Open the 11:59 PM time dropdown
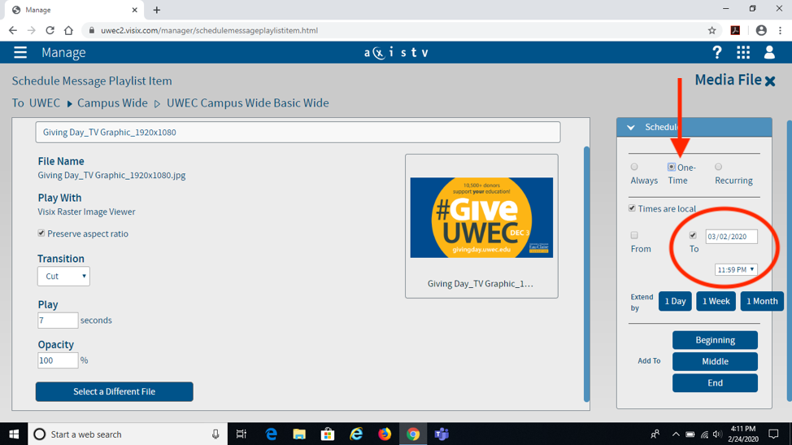The image size is (792, 445). tap(736, 270)
